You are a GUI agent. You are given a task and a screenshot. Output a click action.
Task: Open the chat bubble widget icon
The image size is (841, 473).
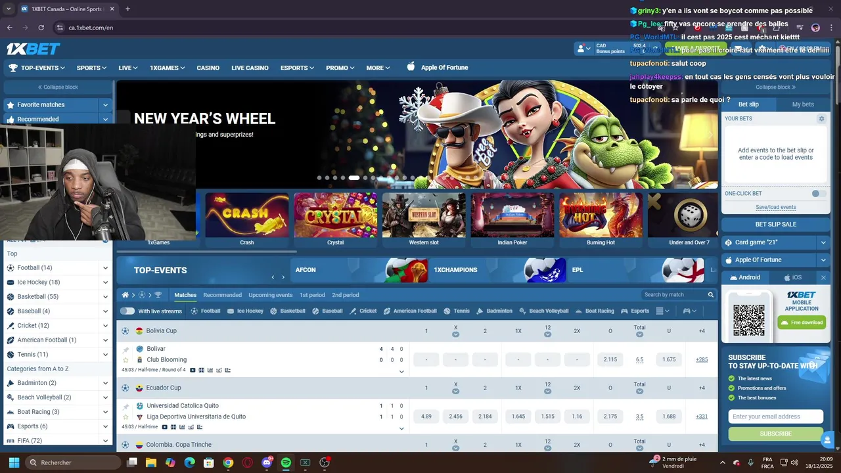(x=827, y=439)
